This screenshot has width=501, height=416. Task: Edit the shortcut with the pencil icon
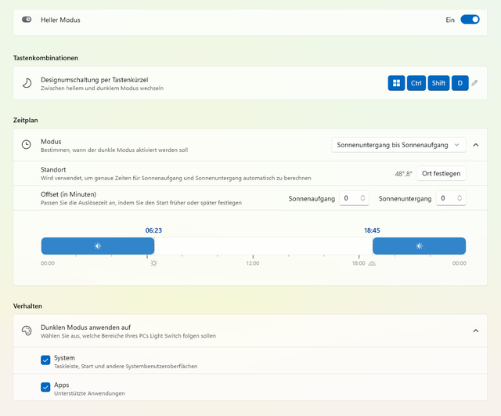pos(474,83)
